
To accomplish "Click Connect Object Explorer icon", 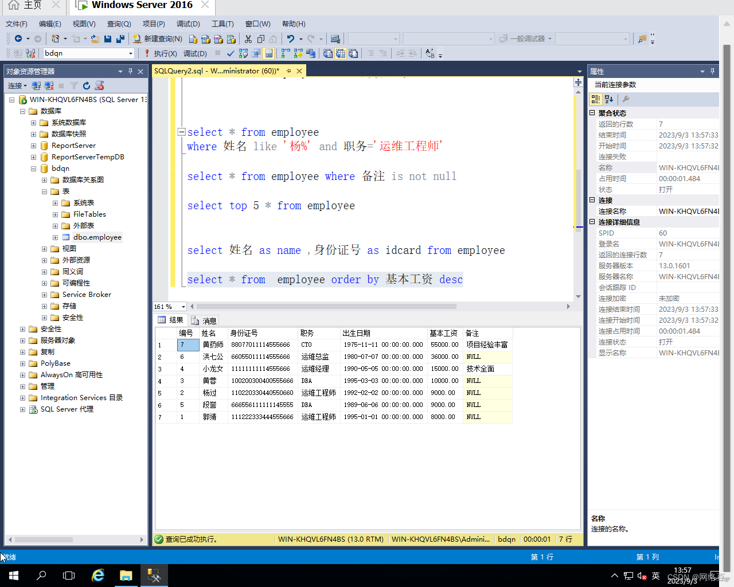I will click(36, 85).
